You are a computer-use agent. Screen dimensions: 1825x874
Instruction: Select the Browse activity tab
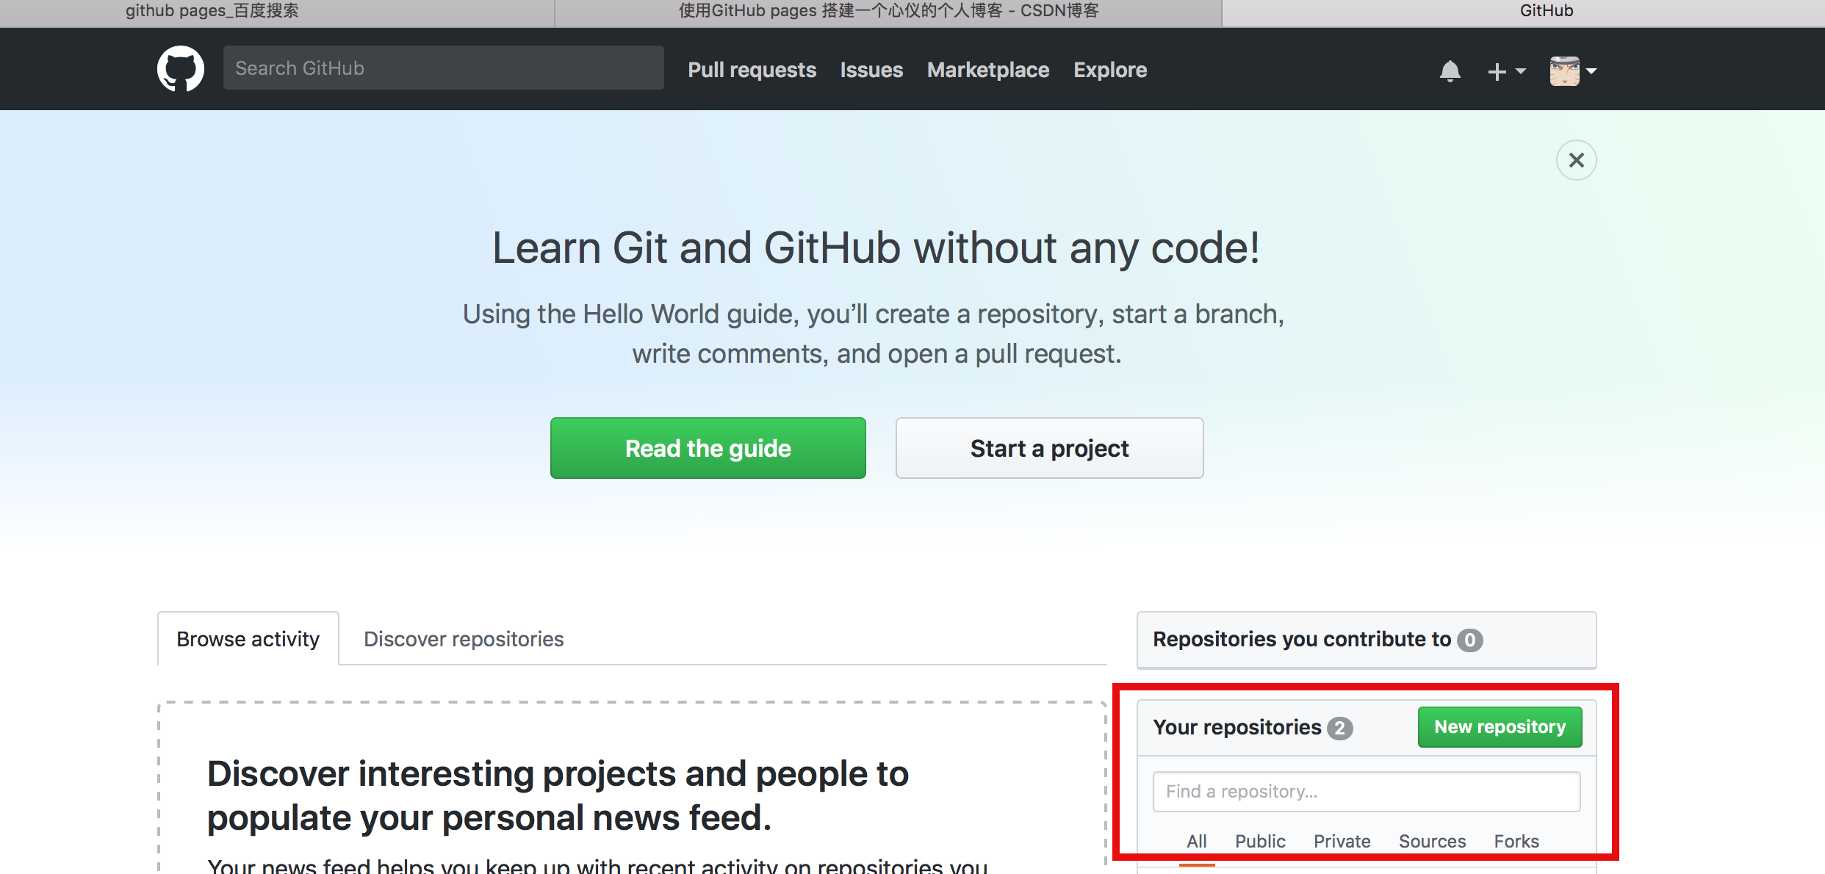pos(248,639)
